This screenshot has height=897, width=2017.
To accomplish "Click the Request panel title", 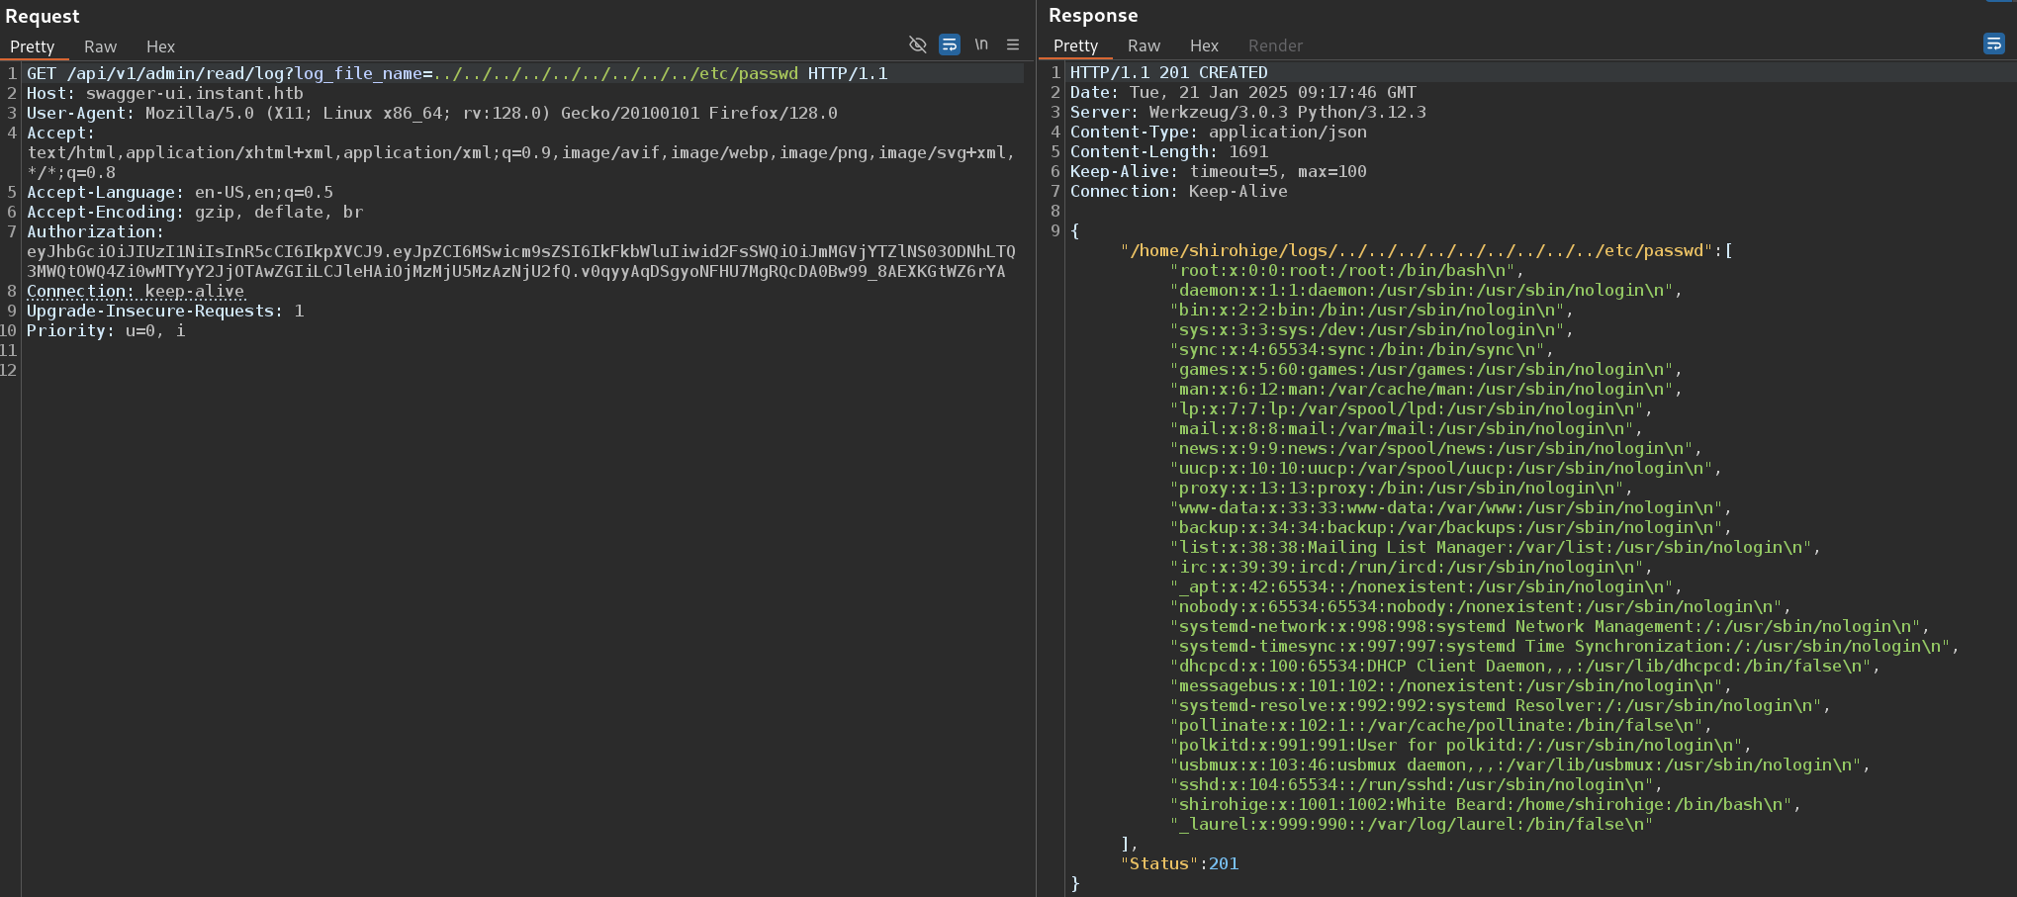I will [42, 16].
